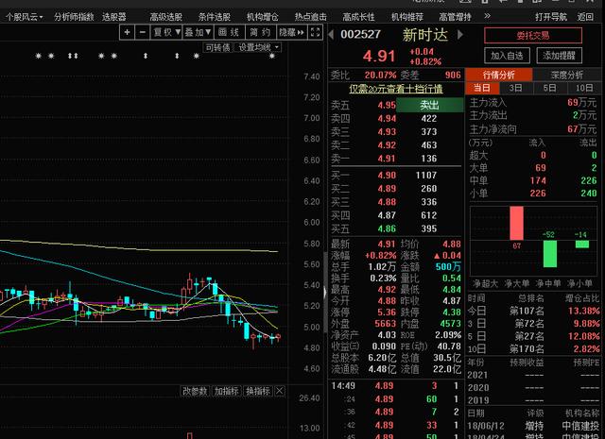Select 当日 period tab

482,88
